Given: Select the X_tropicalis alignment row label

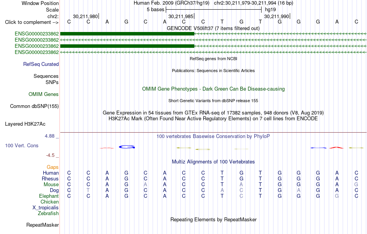Looking at the screenshot, I should pos(46,208).
